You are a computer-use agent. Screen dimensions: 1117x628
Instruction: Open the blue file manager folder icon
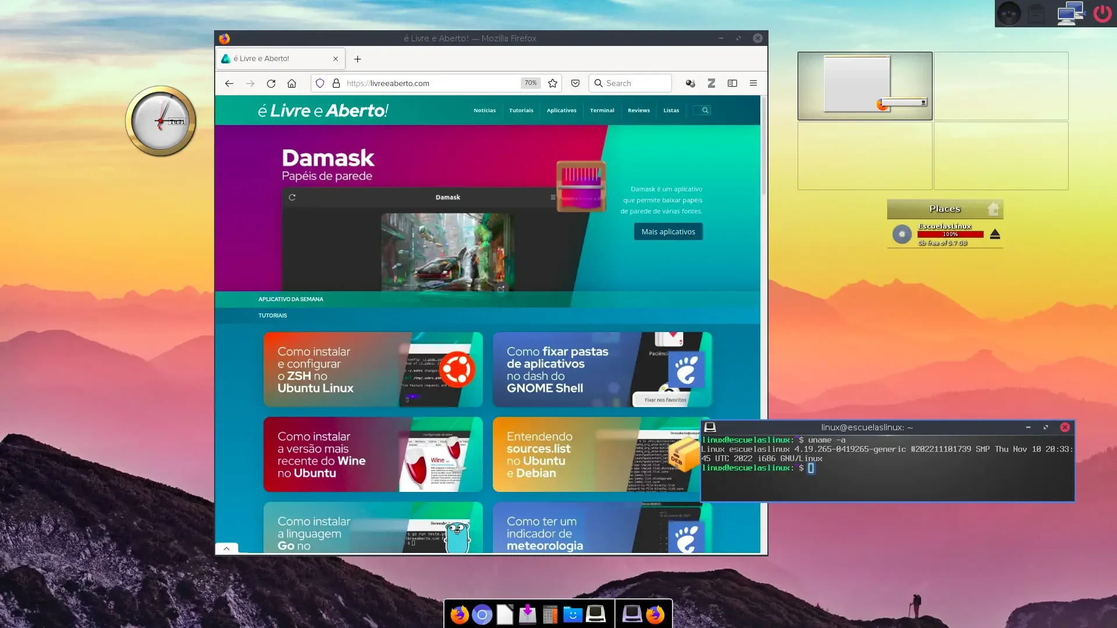(573, 615)
